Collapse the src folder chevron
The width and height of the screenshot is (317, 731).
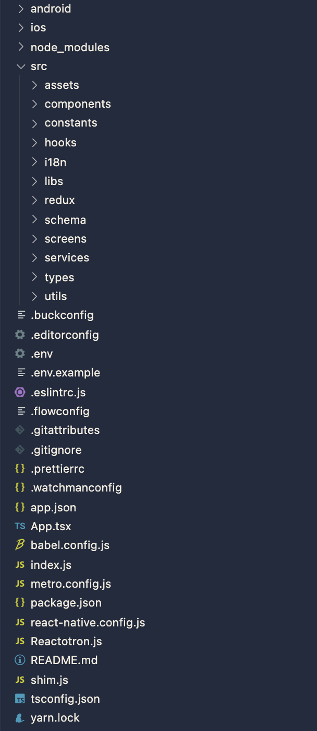(21, 66)
